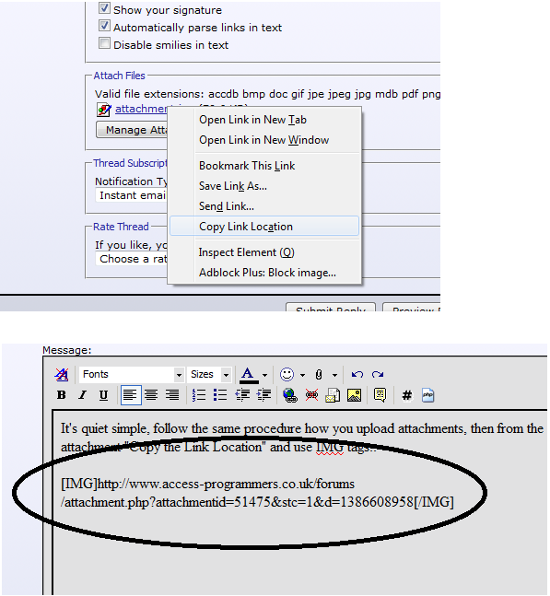
Task: Expand the smilies dropdown arrow
Action: tap(302, 375)
